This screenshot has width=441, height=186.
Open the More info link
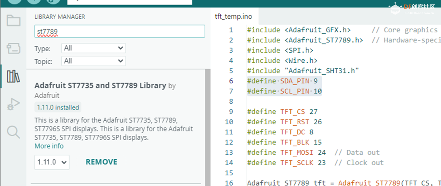pyautogui.click(x=49, y=146)
